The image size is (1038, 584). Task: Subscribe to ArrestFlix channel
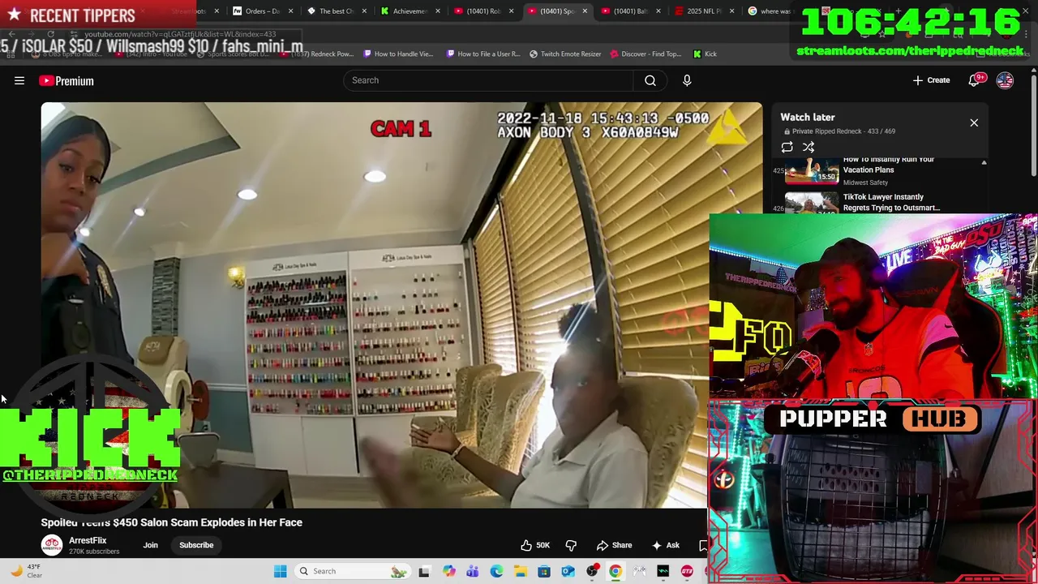click(196, 545)
